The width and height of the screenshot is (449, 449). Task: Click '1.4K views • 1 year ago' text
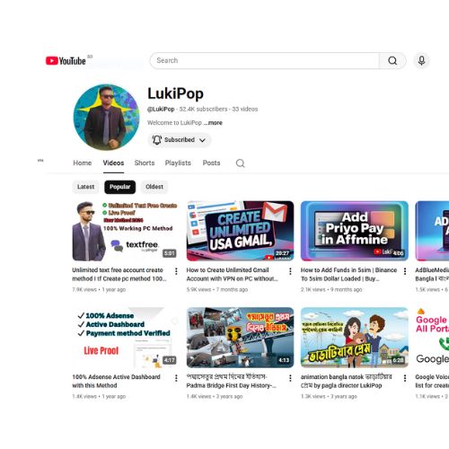click(99, 396)
